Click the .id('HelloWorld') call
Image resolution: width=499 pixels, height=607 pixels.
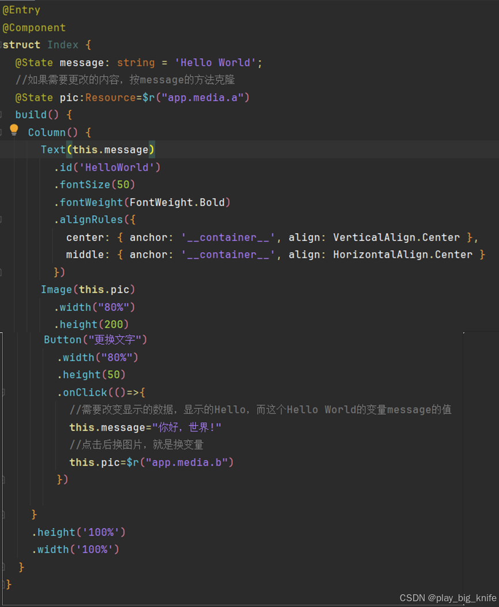(107, 168)
